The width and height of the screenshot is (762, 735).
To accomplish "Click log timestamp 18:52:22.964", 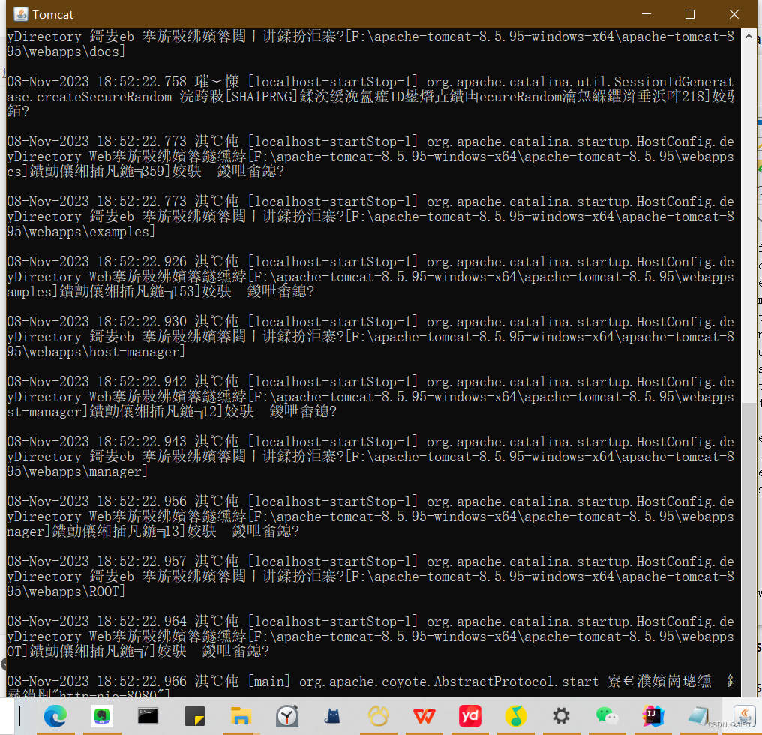I will click(142, 621).
